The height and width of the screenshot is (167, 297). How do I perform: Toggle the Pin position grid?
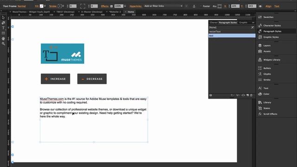point(220,6)
